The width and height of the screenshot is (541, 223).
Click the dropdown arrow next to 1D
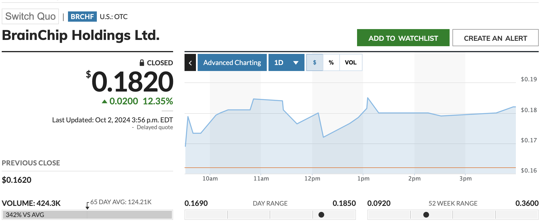click(296, 63)
